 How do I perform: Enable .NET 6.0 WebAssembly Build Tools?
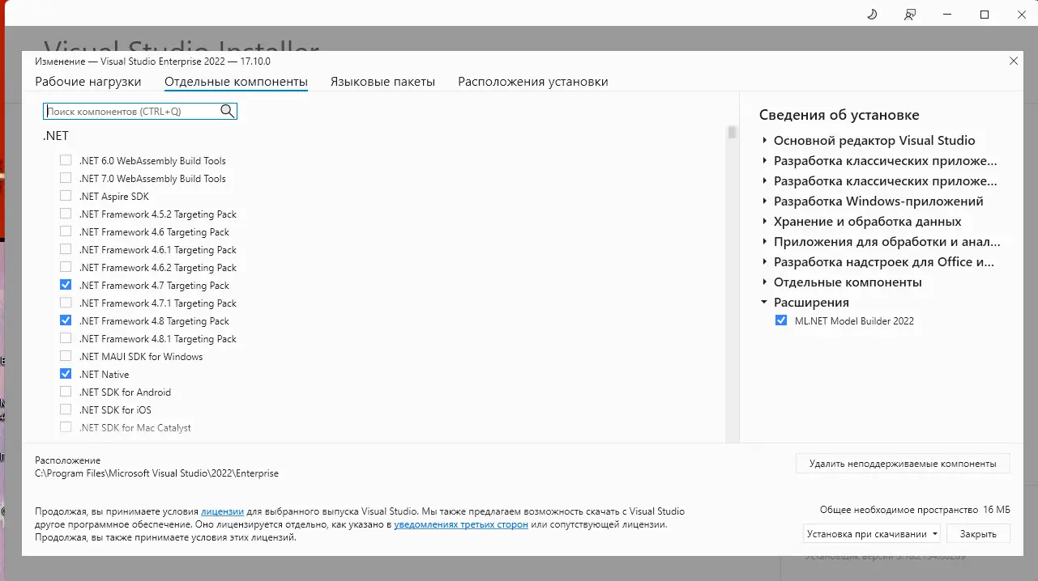[x=66, y=160]
